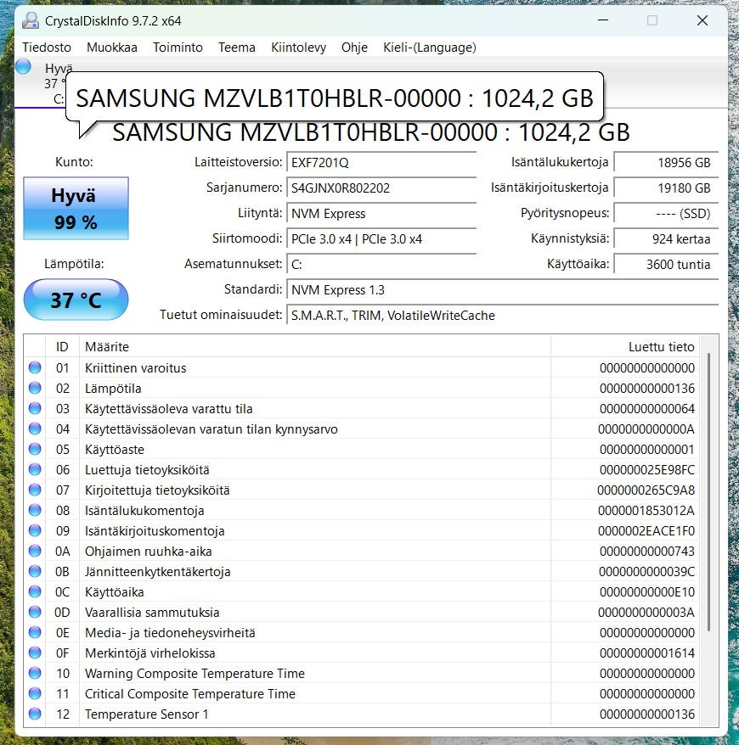Click the Käyttöaste attribute name
This screenshot has width=739, height=745.
click(x=114, y=450)
